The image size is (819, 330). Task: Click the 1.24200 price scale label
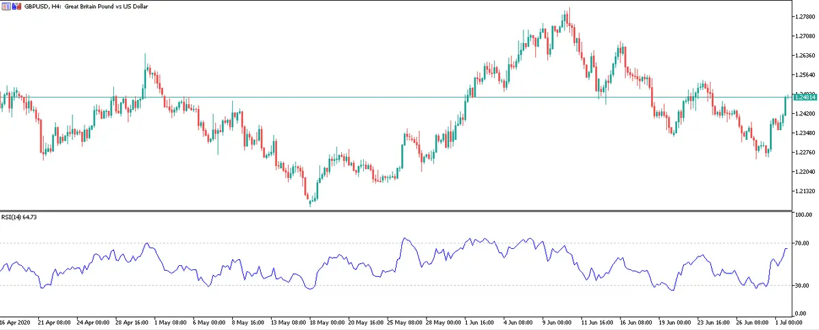(804, 113)
